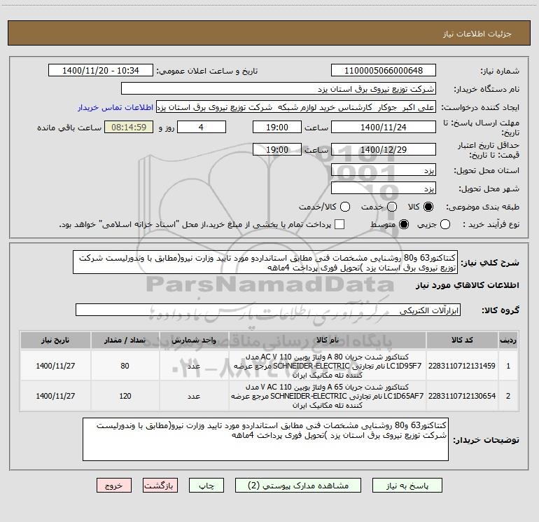Click the remaining days field showing 4
This screenshot has width=539, height=522.
(202, 128)
